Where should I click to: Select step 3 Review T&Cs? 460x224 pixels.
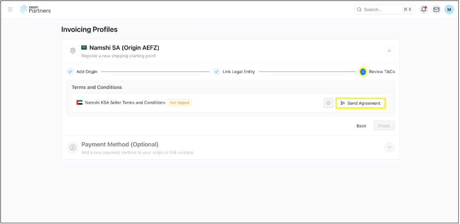[377, 72]
